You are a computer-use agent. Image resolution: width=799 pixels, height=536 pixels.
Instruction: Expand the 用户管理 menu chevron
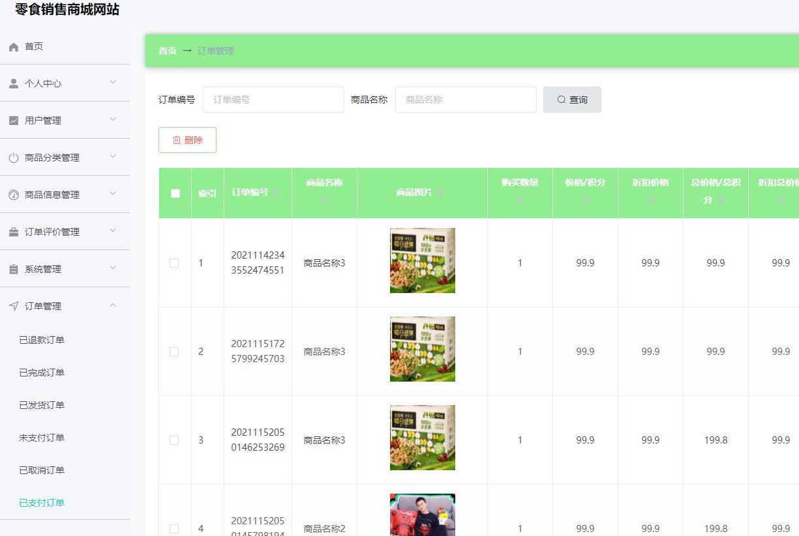click(x=113, y=119)
